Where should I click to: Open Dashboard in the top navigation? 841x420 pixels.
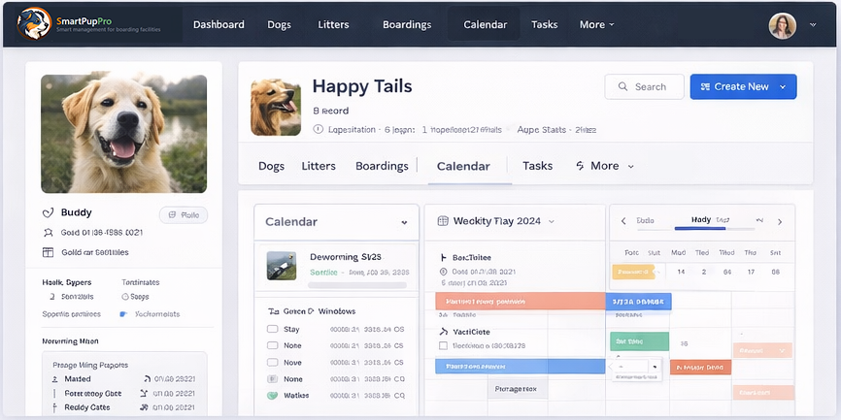click(x=219, y=24)
